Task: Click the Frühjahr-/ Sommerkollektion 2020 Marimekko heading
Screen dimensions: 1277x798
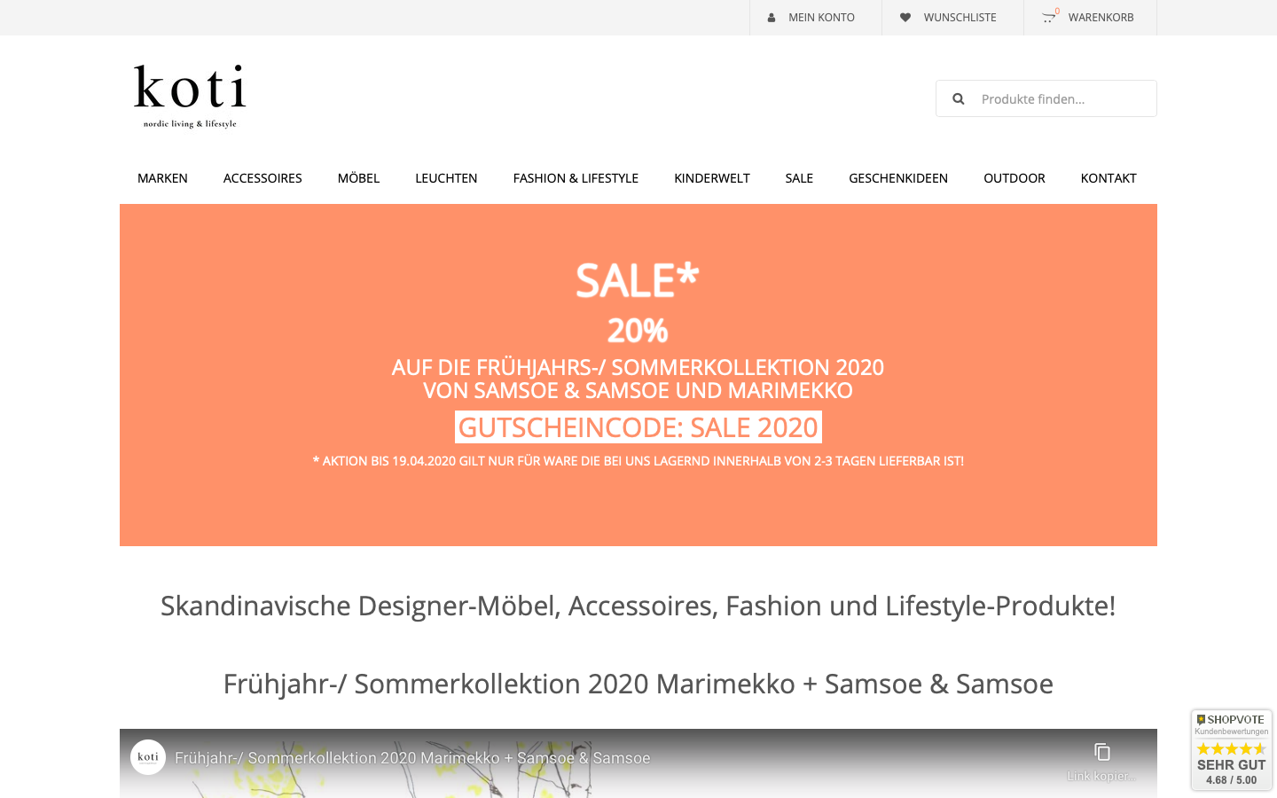Action: (x=638, y=684)
